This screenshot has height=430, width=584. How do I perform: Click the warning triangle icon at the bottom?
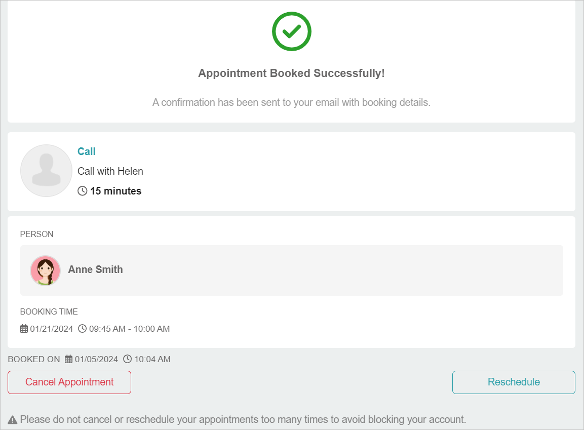pos(13,420)
